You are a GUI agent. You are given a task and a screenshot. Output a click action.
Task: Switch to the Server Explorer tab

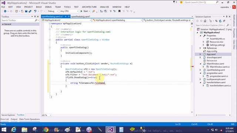pyautogui.click(x=8, y=115)
